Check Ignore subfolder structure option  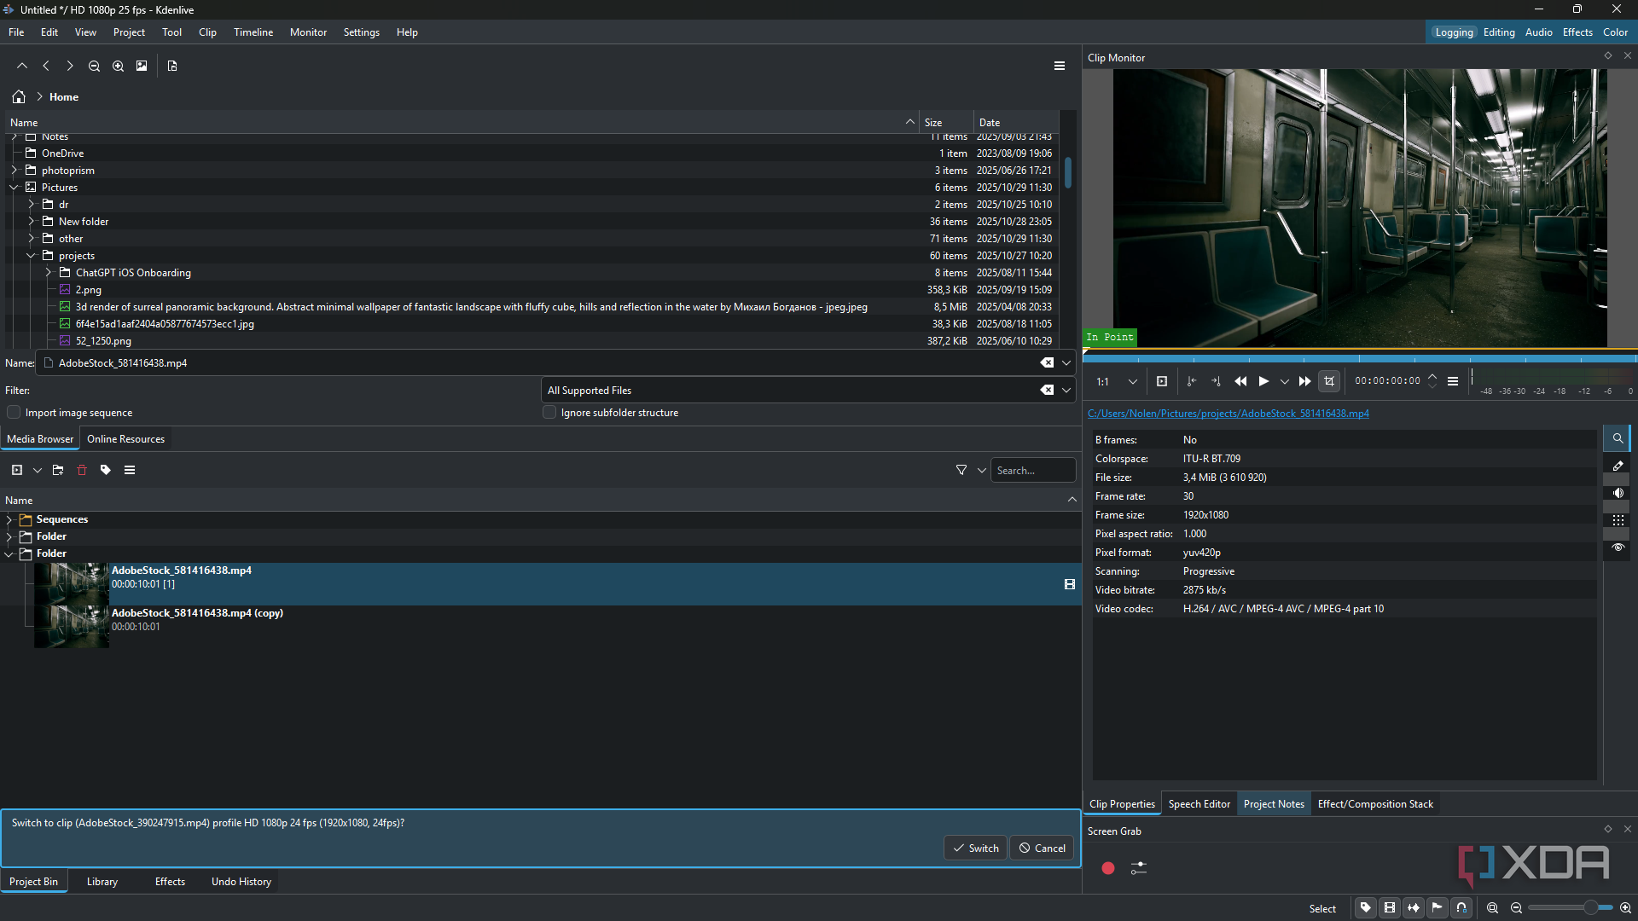coord(549,413)
